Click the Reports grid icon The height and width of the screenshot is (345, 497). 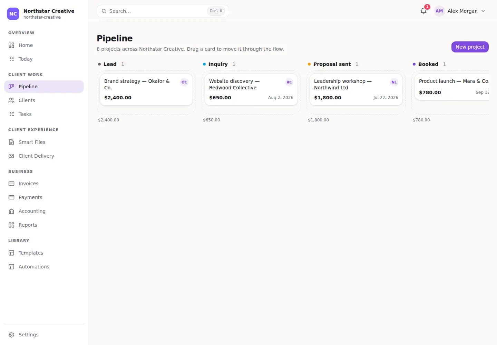point(11,225)
